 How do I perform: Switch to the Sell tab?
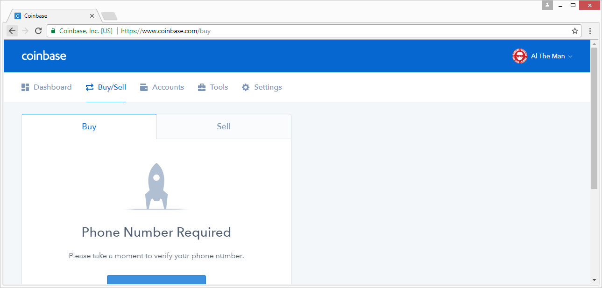tap(224, 126)
